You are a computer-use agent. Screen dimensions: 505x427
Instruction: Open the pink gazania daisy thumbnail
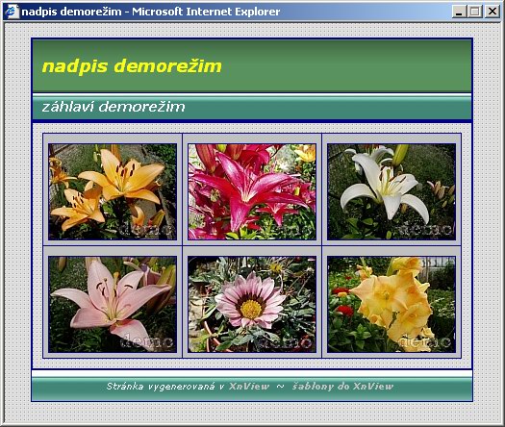[x=252, y=304]
